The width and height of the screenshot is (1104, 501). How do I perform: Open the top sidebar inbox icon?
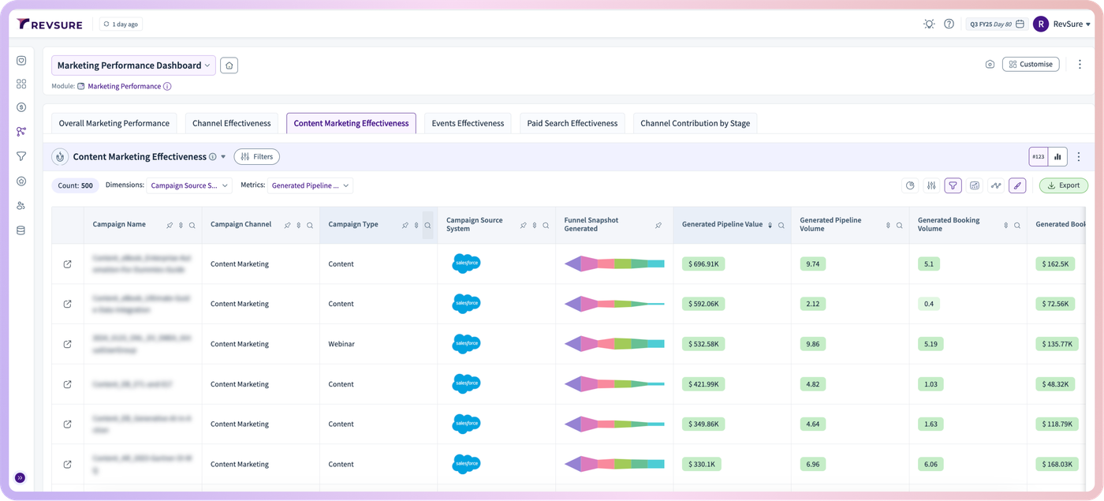[x=21, y=61]
